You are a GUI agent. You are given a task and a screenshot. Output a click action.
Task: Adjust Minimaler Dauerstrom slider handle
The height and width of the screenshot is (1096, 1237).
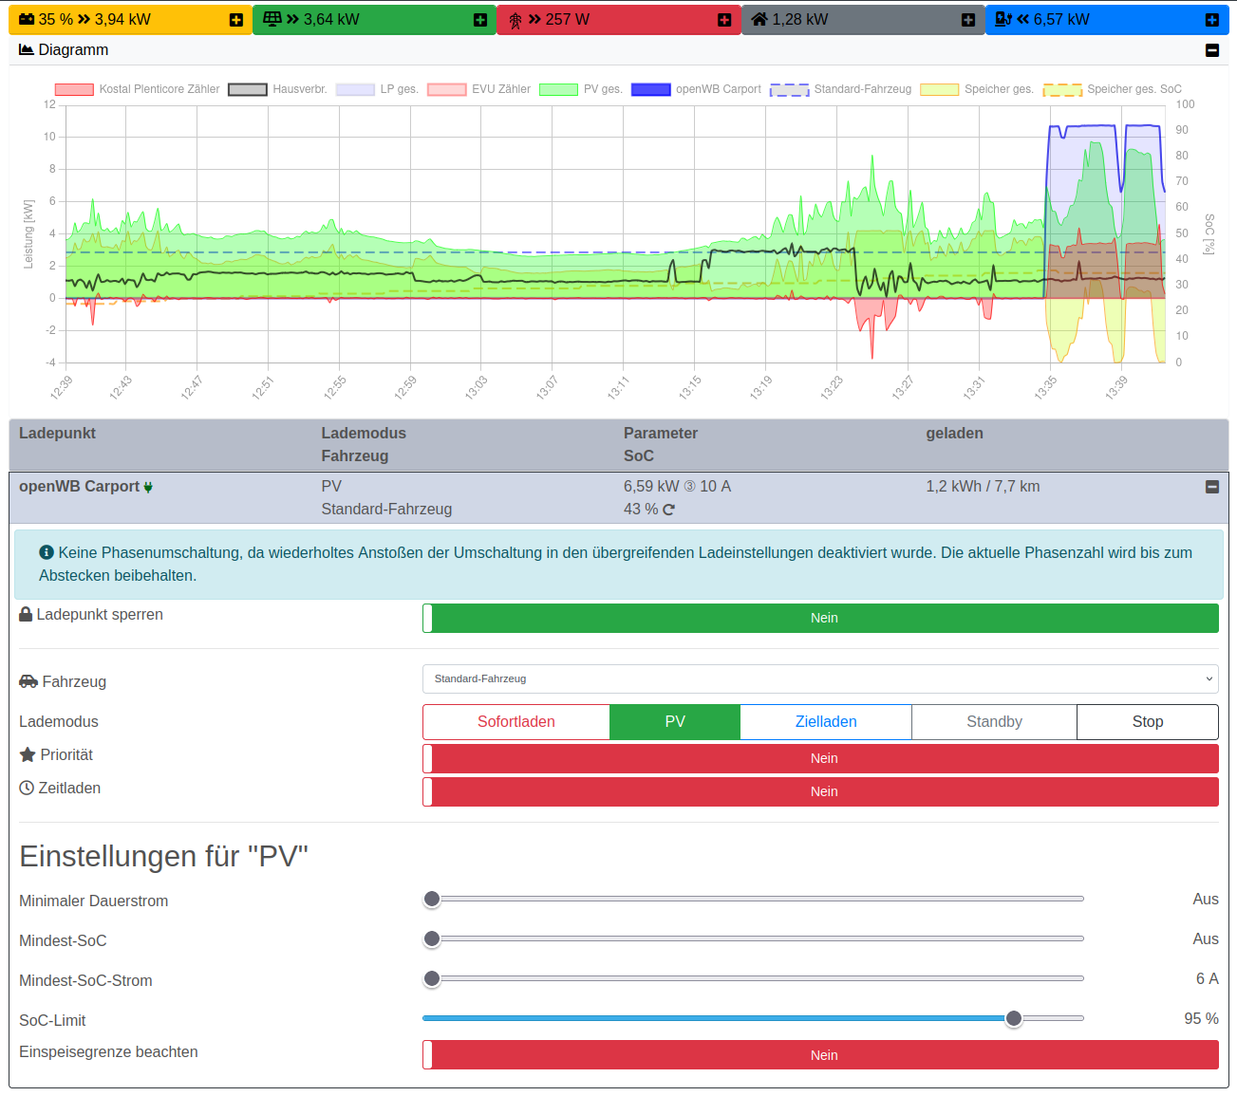[x=432, y=899]
